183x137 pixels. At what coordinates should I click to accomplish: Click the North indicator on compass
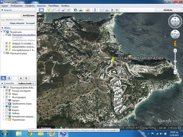click(x=175, y=15)
